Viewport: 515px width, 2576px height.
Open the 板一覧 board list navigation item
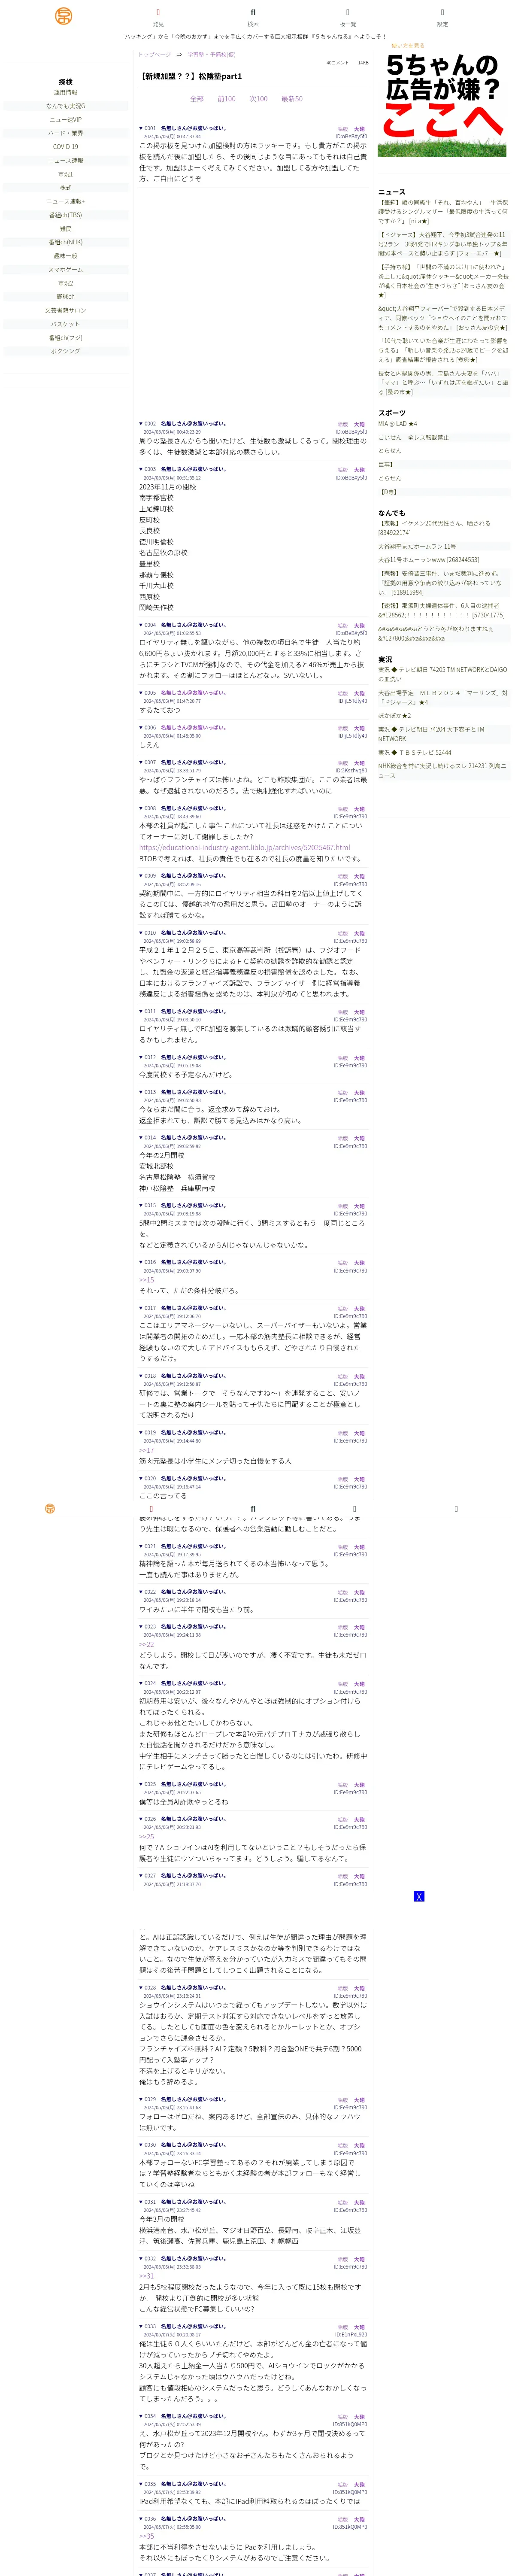tap(347, 17)
